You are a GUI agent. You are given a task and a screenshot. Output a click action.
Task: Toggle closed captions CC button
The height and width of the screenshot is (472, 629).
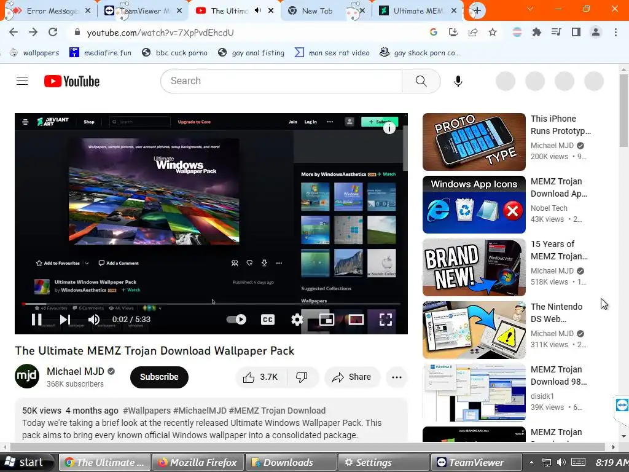pos(268,320)
